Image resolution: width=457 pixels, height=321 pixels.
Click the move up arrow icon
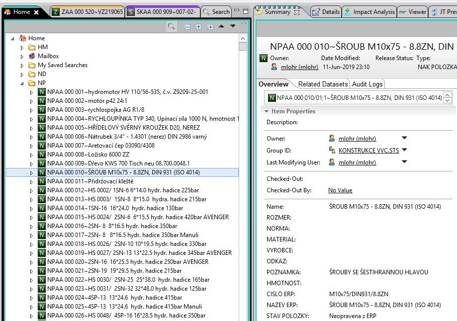coord(221,26)
